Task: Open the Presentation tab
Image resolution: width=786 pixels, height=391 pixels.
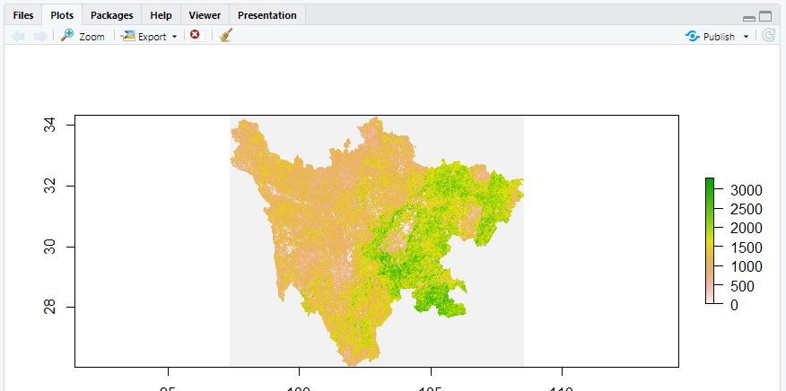Action: pyautogui.click(x=266, y=15)
